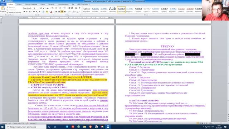Apply the Quote 2 (Цитата 2) style
Image resolution: width=229 pixels, height=129 pixels.
point(164,10)
